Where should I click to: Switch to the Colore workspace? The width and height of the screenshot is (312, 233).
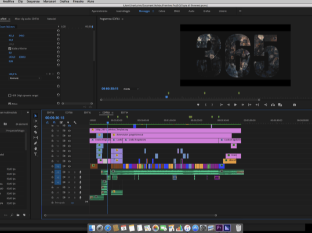(162, 11)
